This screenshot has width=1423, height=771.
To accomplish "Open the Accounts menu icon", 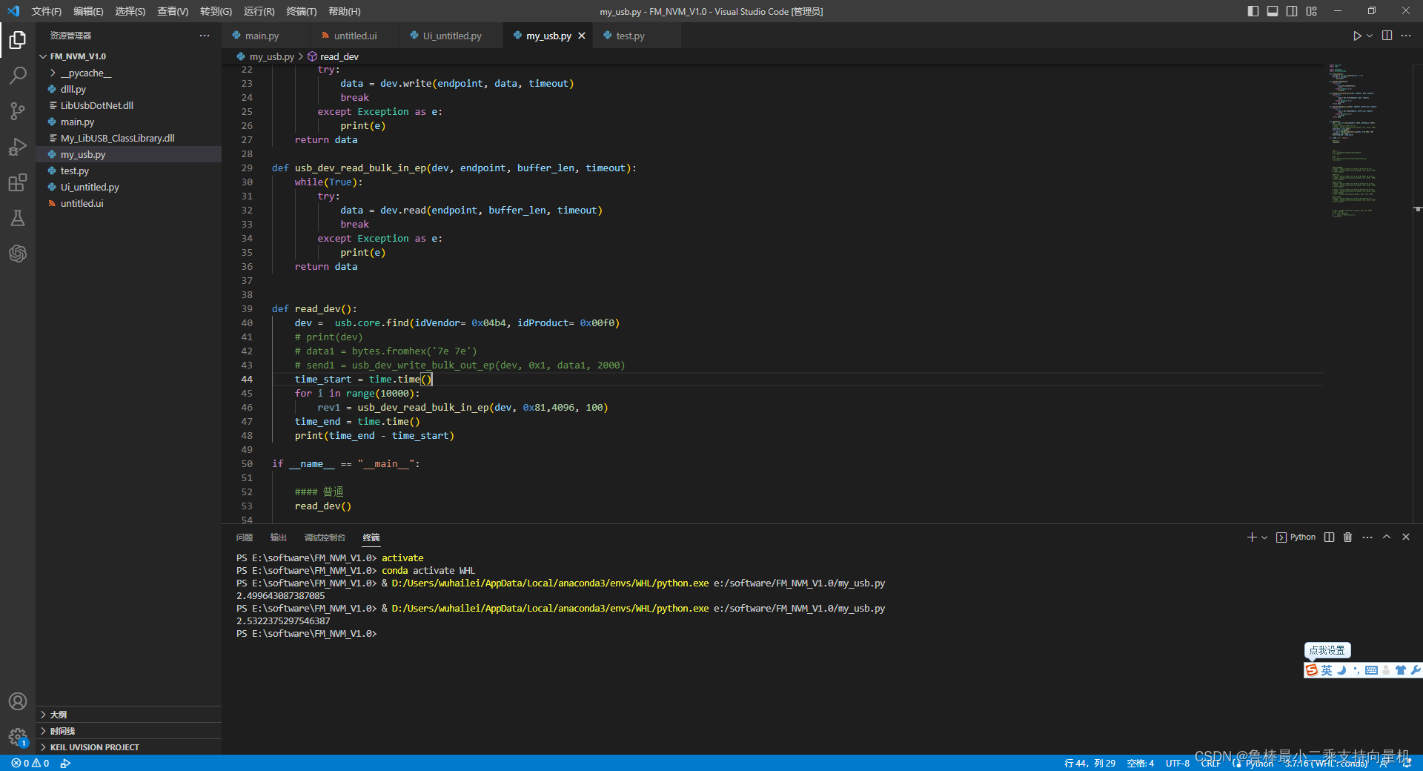I will coord(18,701).
